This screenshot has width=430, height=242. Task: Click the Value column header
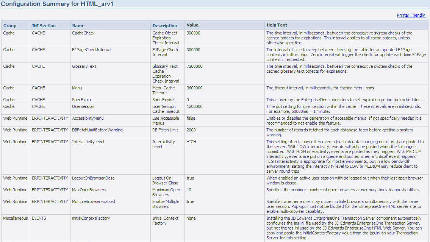[x=192, y=25]
